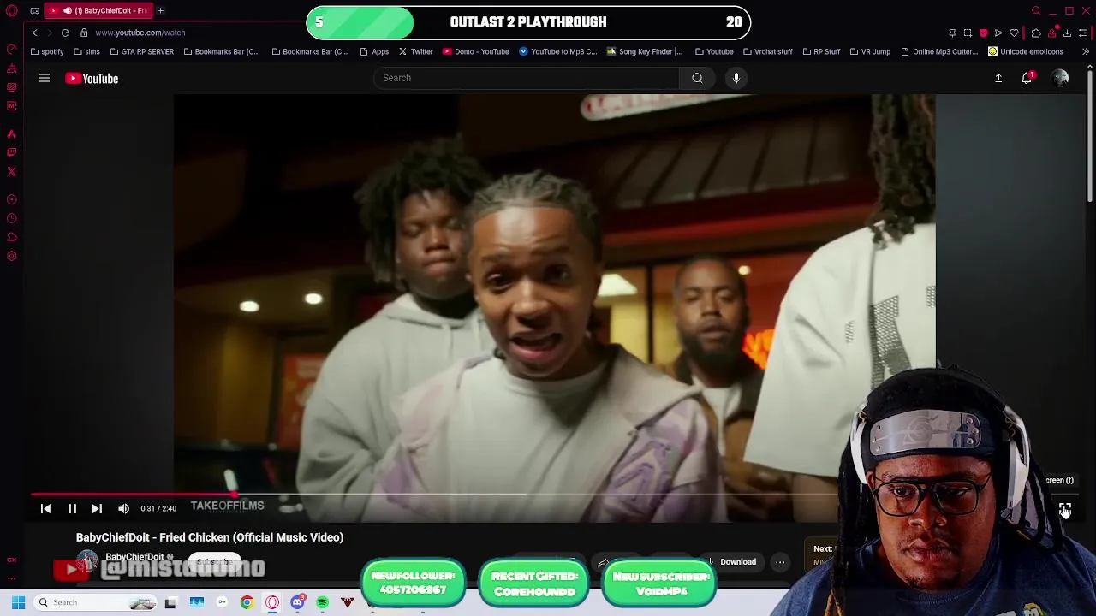Skip to next video in player
Image resolution: width=1096 pixels, height=616 pixels.
pos(97,508)
